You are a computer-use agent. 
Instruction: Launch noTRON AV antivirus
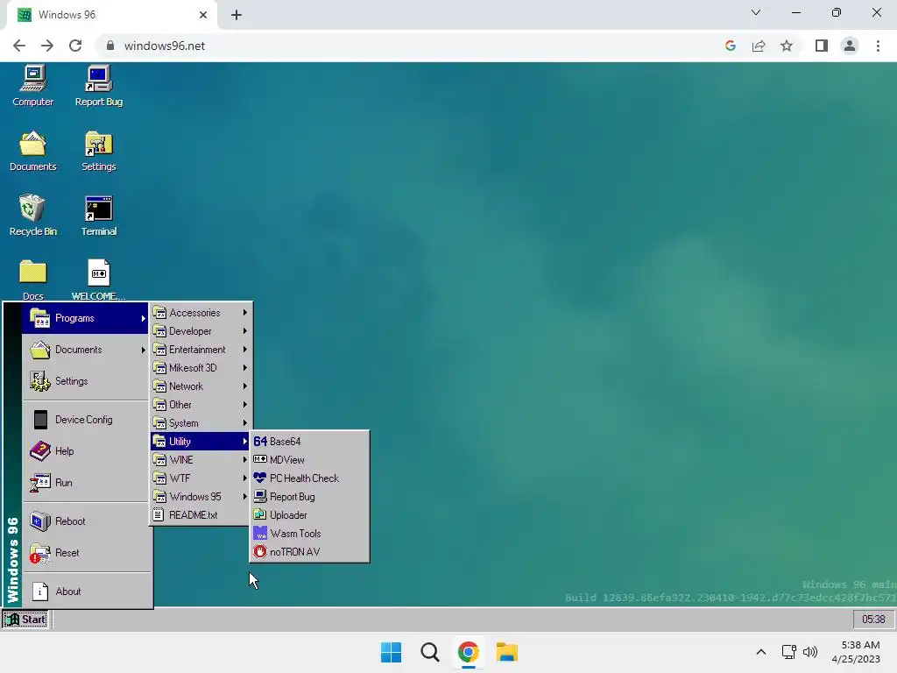click(309, 552)
